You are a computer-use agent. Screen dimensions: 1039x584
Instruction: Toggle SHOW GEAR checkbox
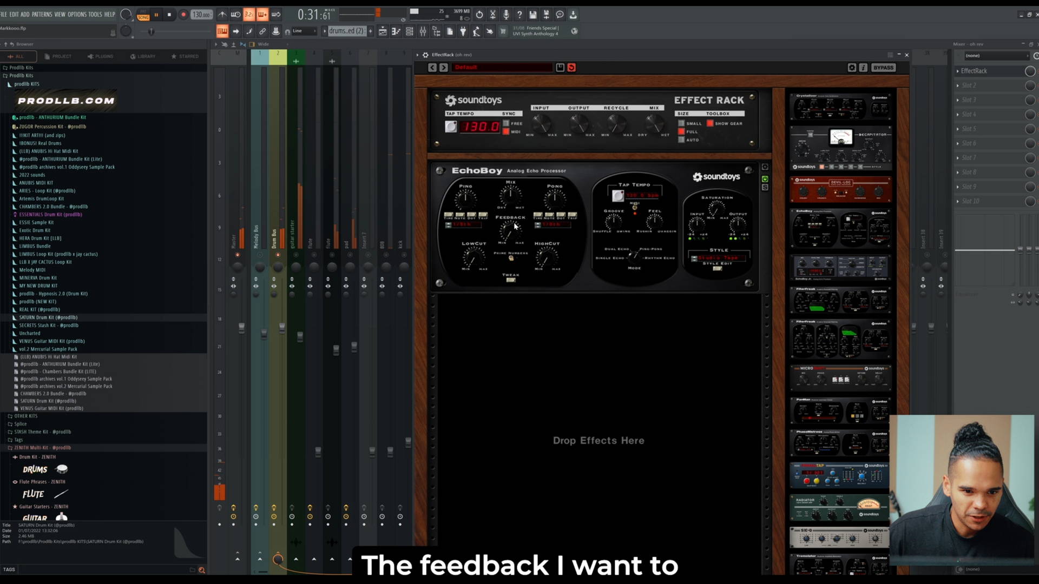pyautogui.click(x=710, y=123)
